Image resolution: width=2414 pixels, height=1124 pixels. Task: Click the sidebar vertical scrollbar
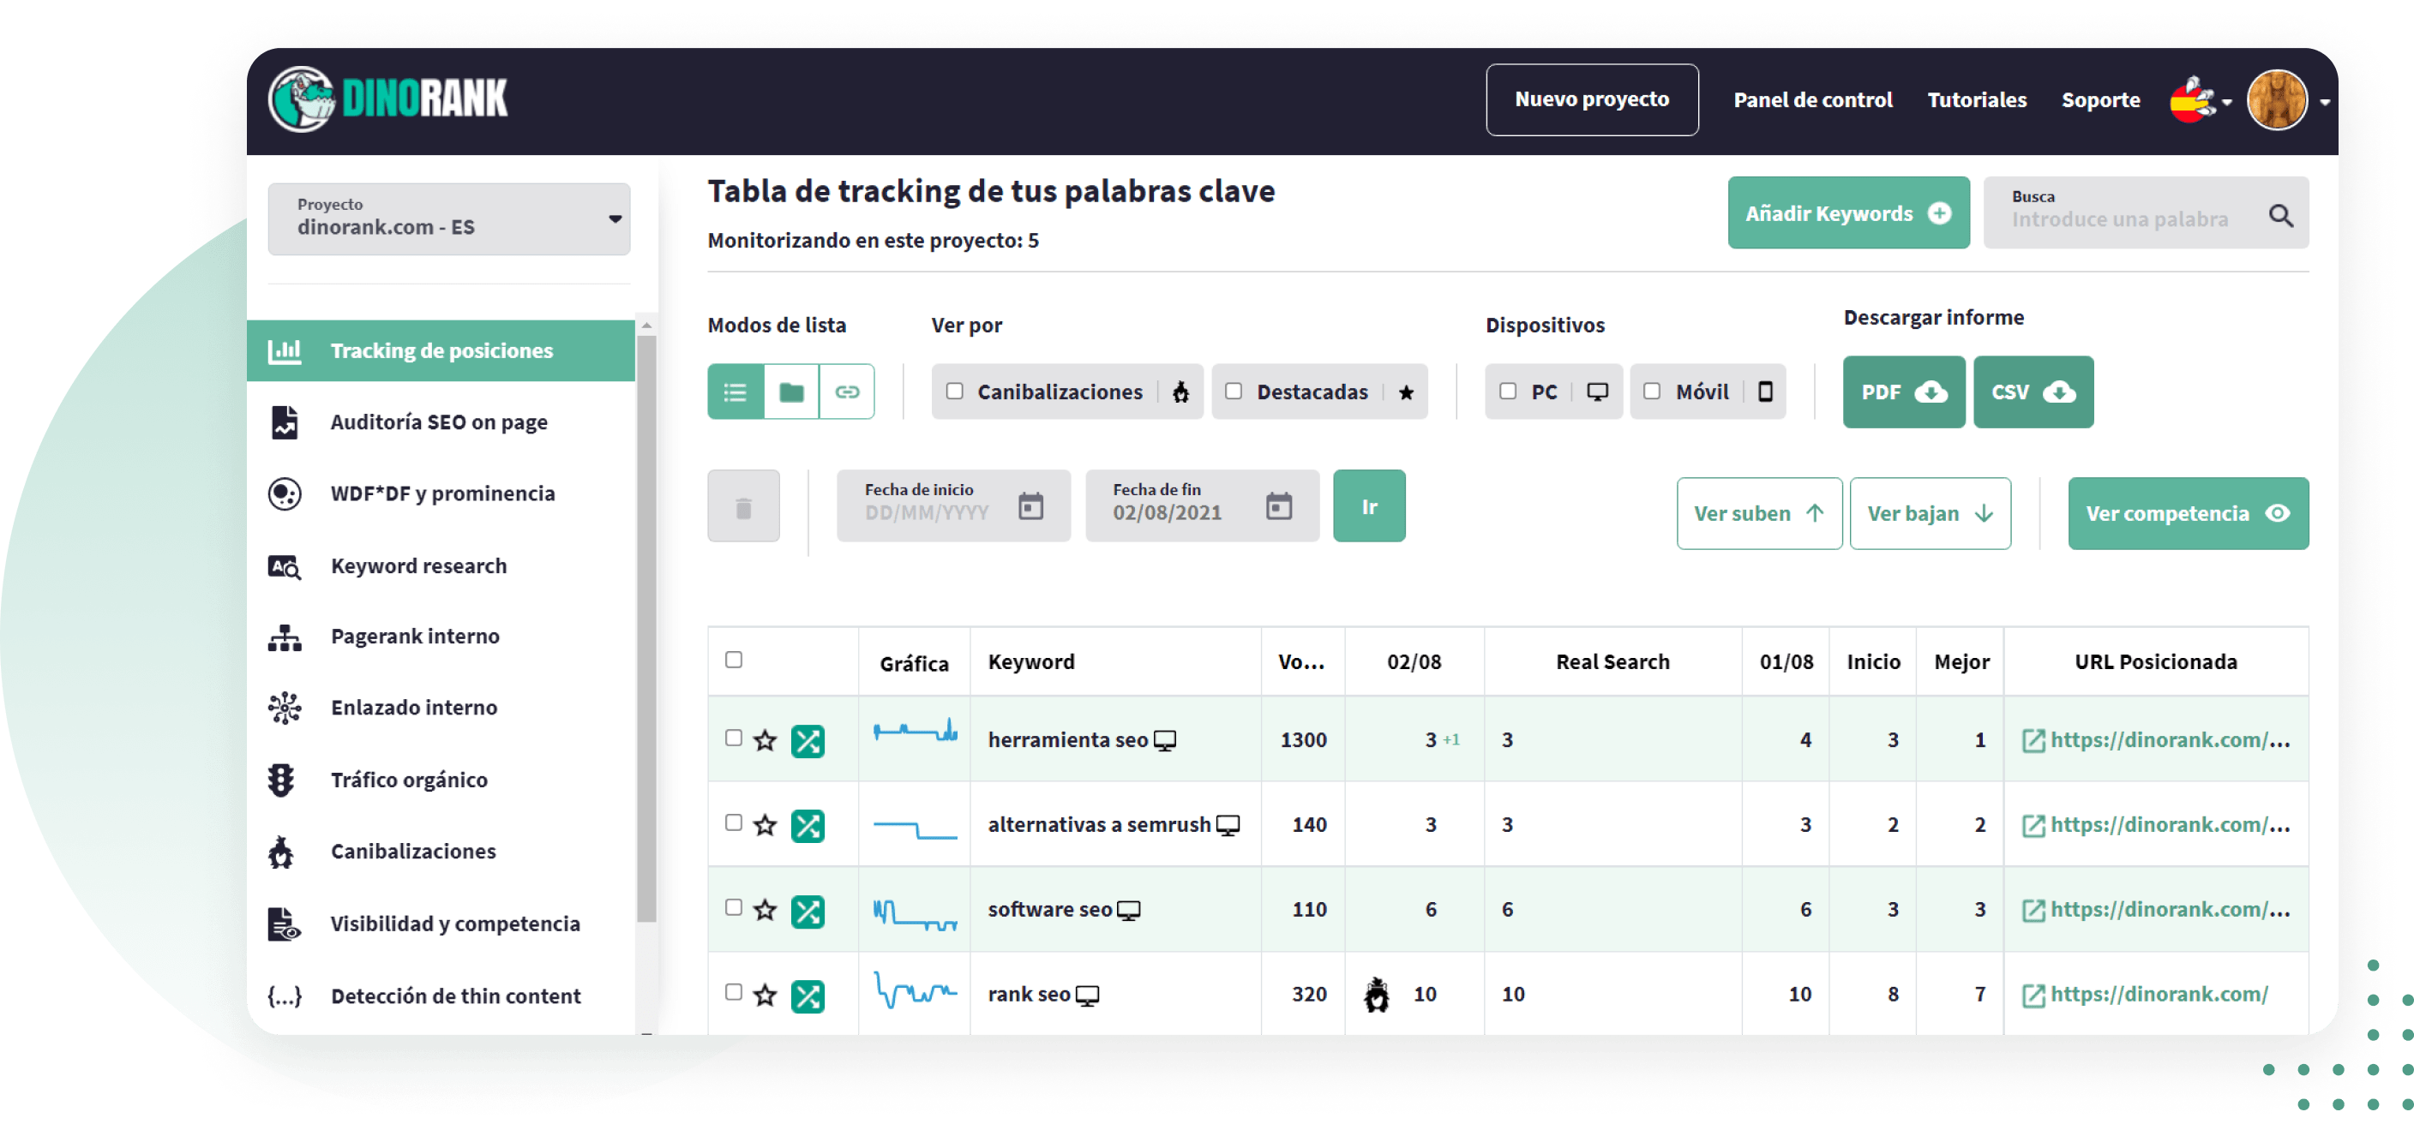[x=646, y=628]
